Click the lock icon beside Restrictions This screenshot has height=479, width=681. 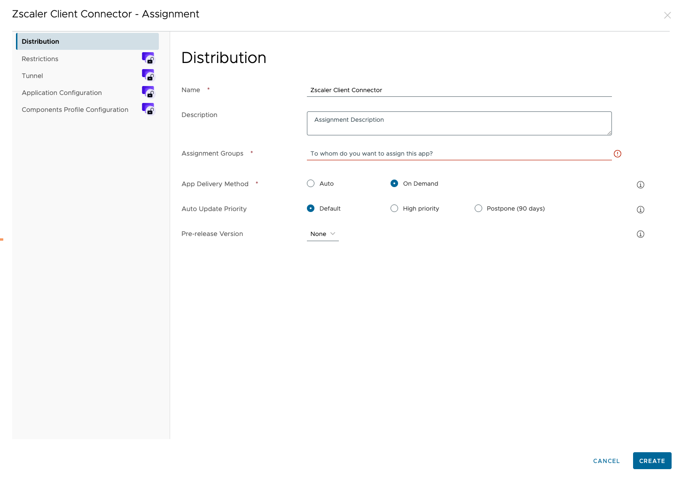[x=148, y=58]
